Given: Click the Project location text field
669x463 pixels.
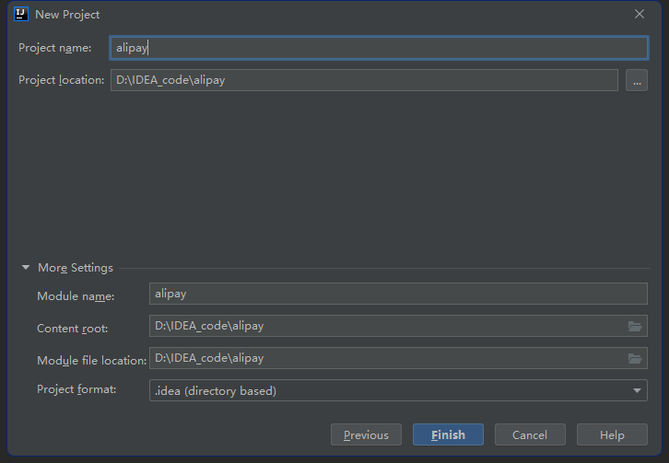Looking at the screenshot, I should pyautogui.click(x=364, y=80).
